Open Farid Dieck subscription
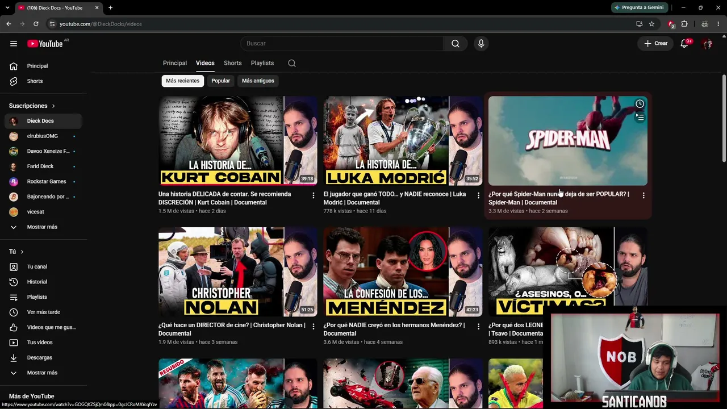Image resolution: width=727 pixels, height=409 pixels. (43, 166)
